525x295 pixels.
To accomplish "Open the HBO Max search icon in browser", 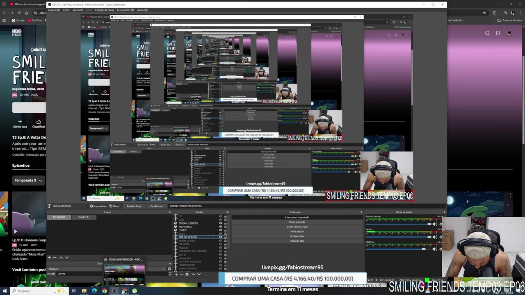I will tap(487, 33).
